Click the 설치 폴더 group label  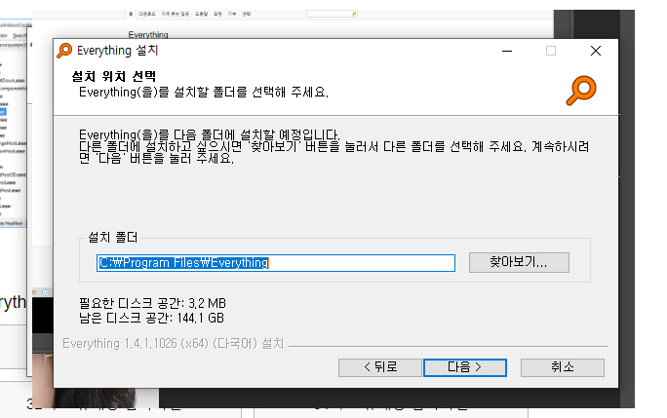(113, 238)
